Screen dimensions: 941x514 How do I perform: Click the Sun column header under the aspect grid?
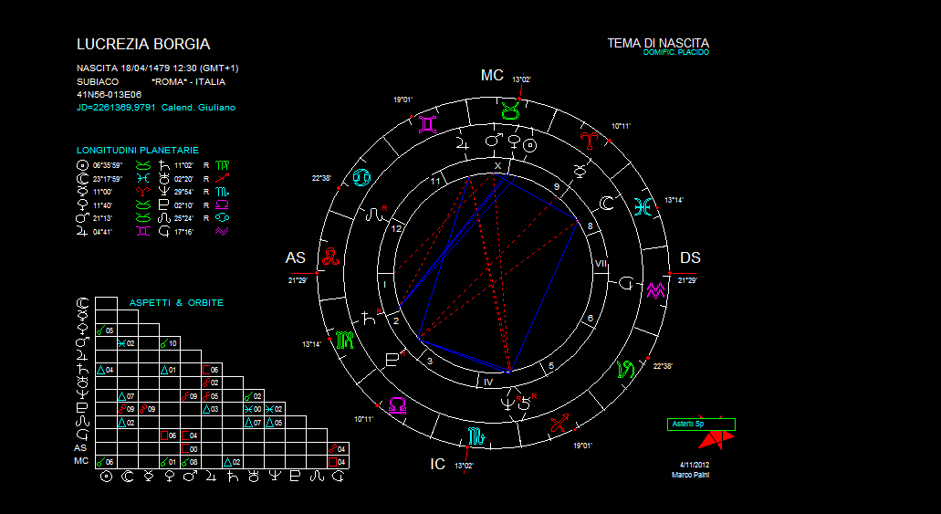click(106, 477)
